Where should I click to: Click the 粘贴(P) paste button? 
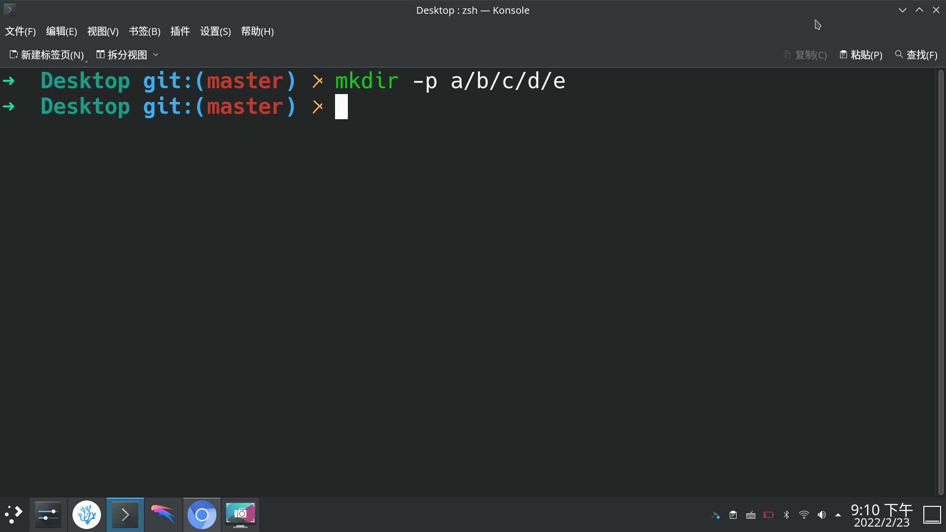[861, 55]
